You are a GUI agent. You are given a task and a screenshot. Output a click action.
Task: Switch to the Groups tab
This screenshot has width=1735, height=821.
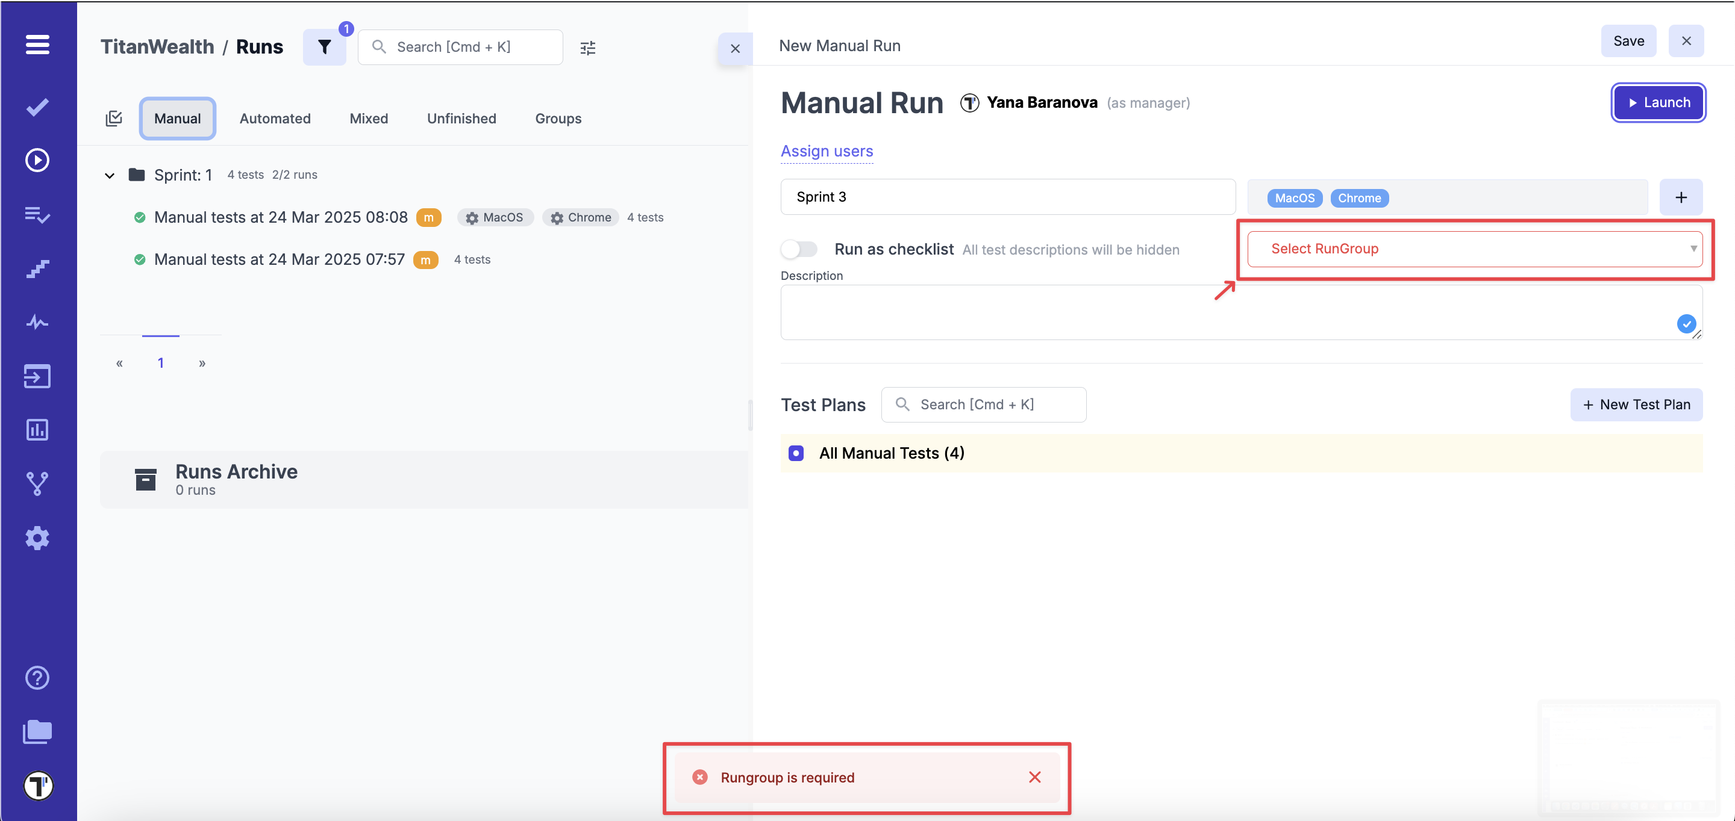point(558,119)
